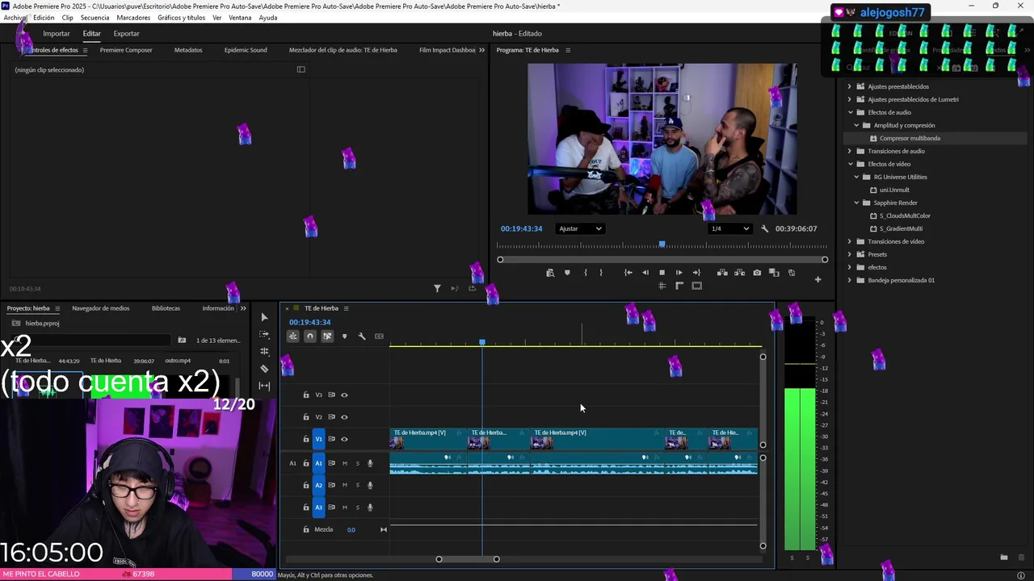Image resolution: width=1034 pixels, height=581 pixels.
Task: Click the Lift button in Program monitor
Action: [x=722, y=273]
